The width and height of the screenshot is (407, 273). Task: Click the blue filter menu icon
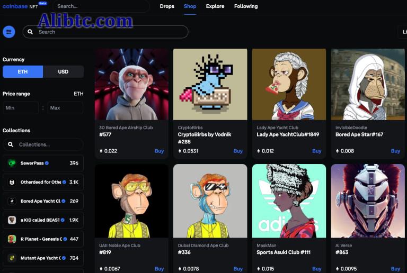[x=9, y=32]
